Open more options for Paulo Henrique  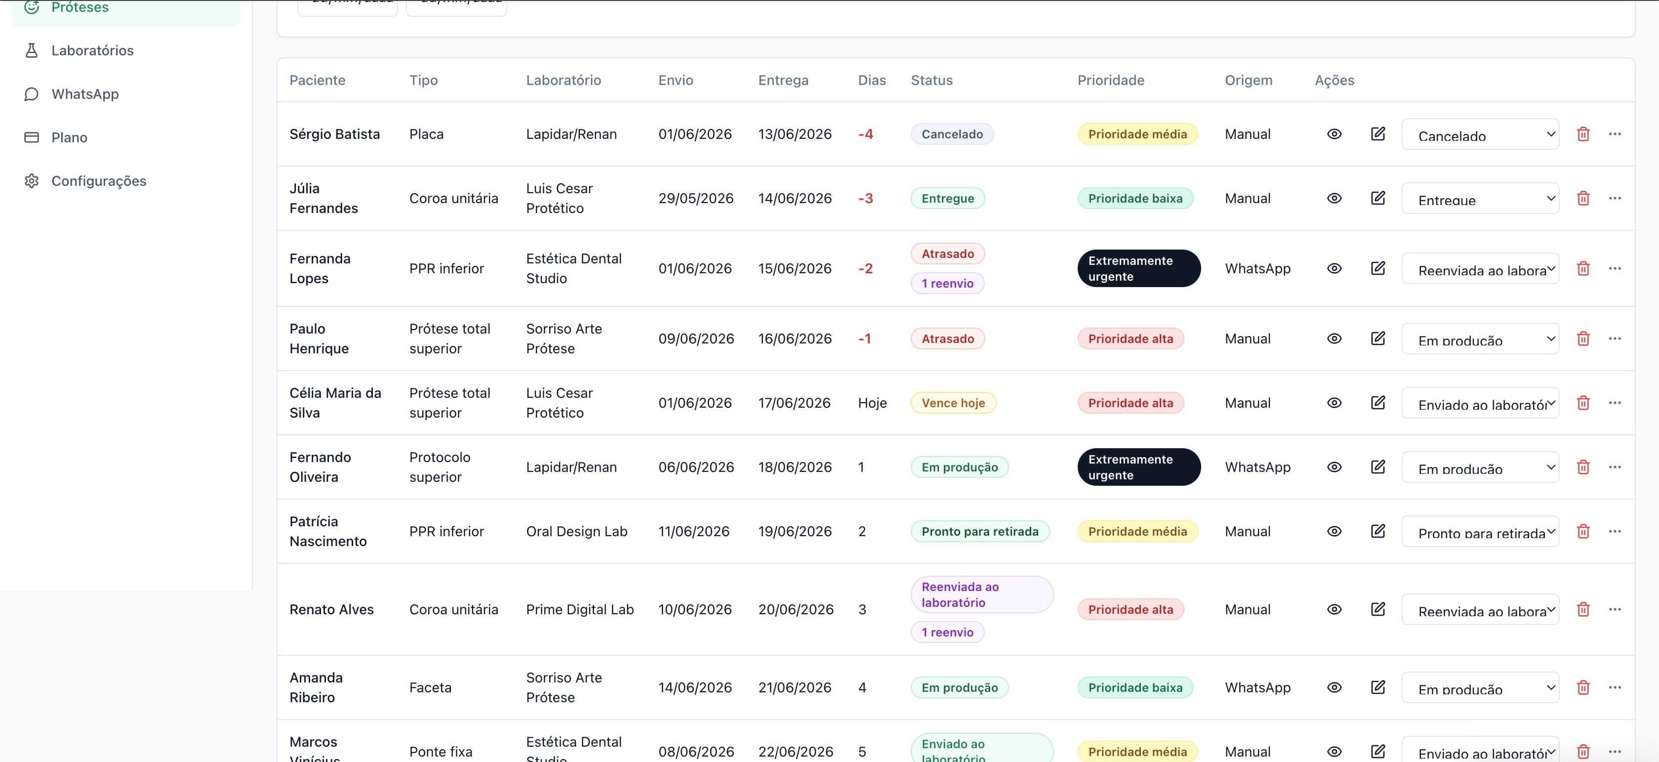1615,339
